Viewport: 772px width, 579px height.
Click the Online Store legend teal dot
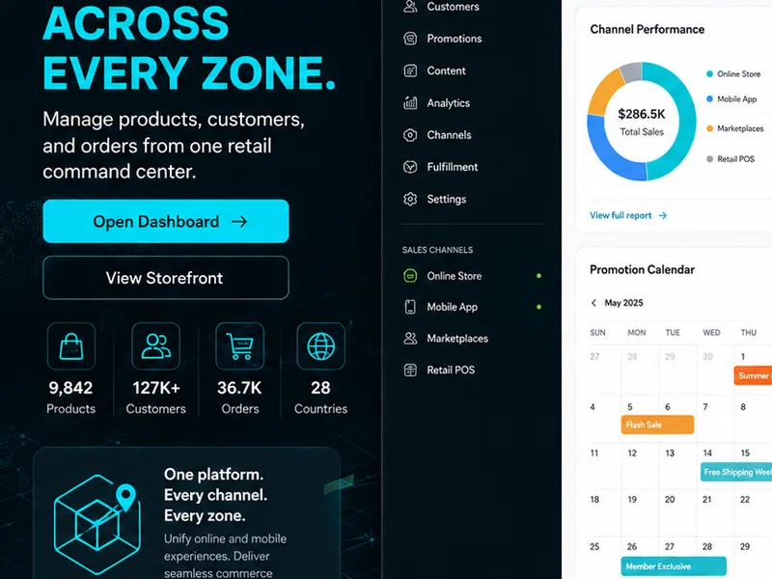click(x=709, y=74)
